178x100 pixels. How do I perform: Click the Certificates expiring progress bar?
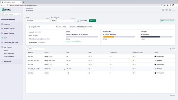tap(119, 37)
